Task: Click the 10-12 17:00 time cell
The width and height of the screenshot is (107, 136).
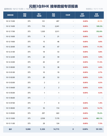Action: click(x=10, y=32)
